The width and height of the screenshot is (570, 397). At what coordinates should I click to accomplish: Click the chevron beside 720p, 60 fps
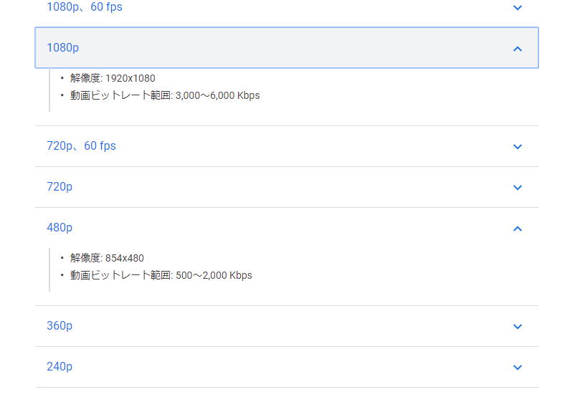[x=518, y=147]
